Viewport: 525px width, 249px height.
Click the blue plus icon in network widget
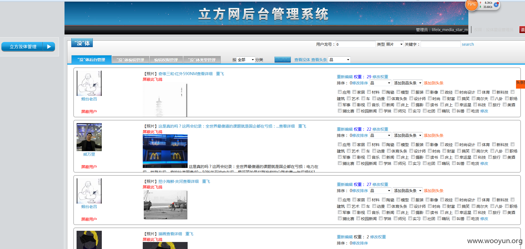coord(496,4)
